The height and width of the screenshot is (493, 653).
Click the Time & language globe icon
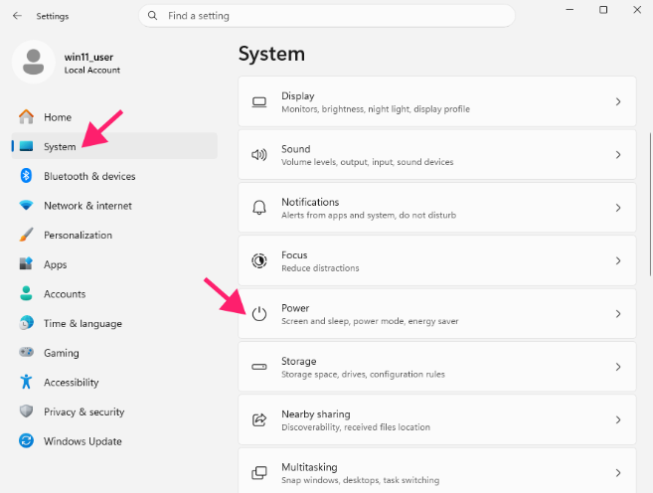coord(26,323)
